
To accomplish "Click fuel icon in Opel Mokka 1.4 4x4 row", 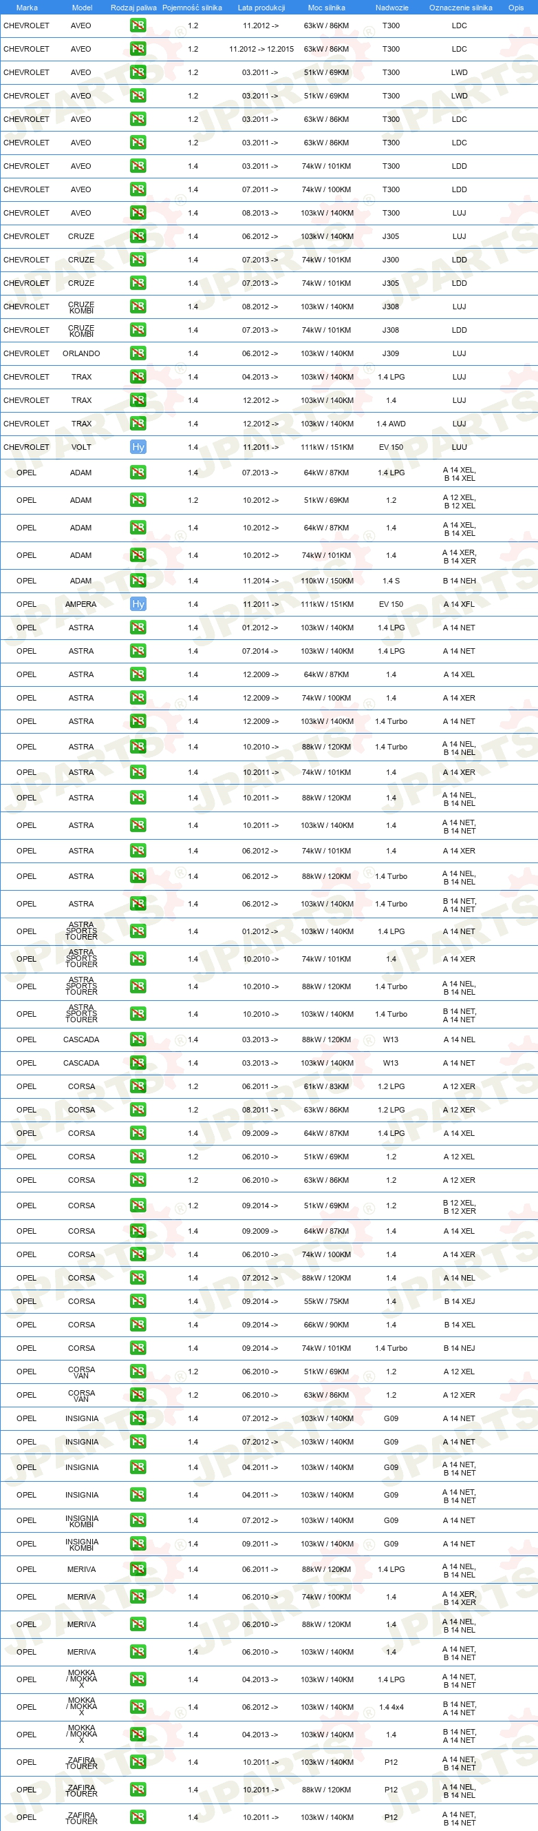I will (138, 1707).
